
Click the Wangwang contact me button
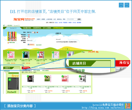[x=31, y=45]
